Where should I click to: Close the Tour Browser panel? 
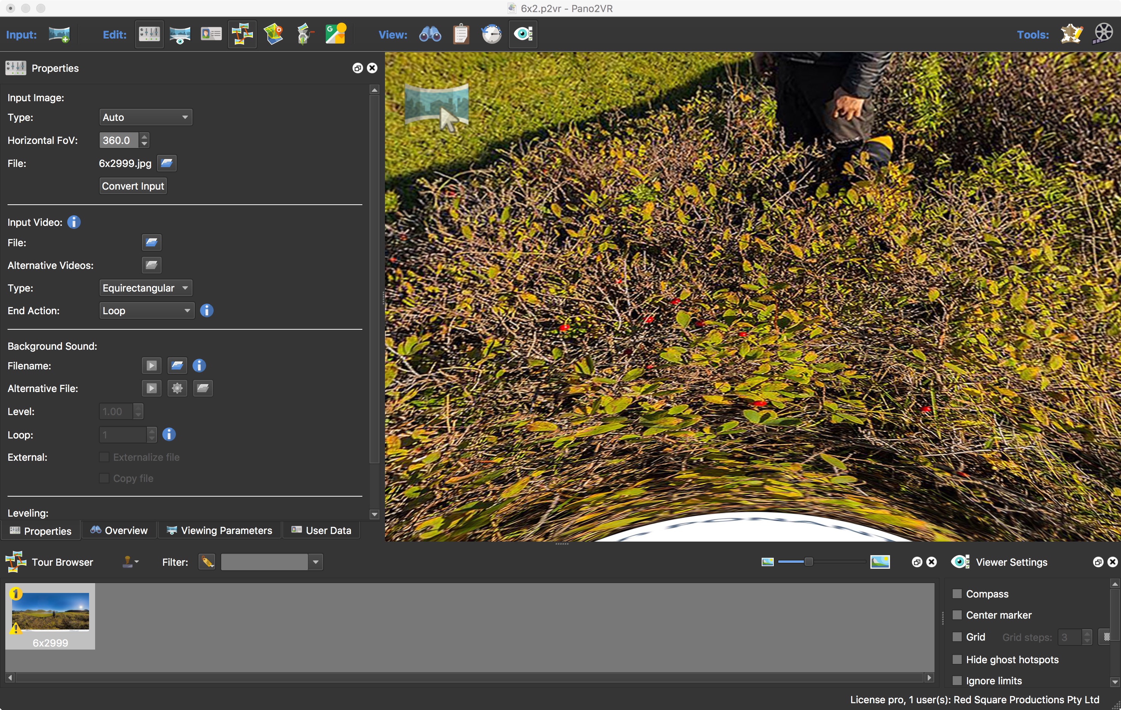[x=932, y=562]
